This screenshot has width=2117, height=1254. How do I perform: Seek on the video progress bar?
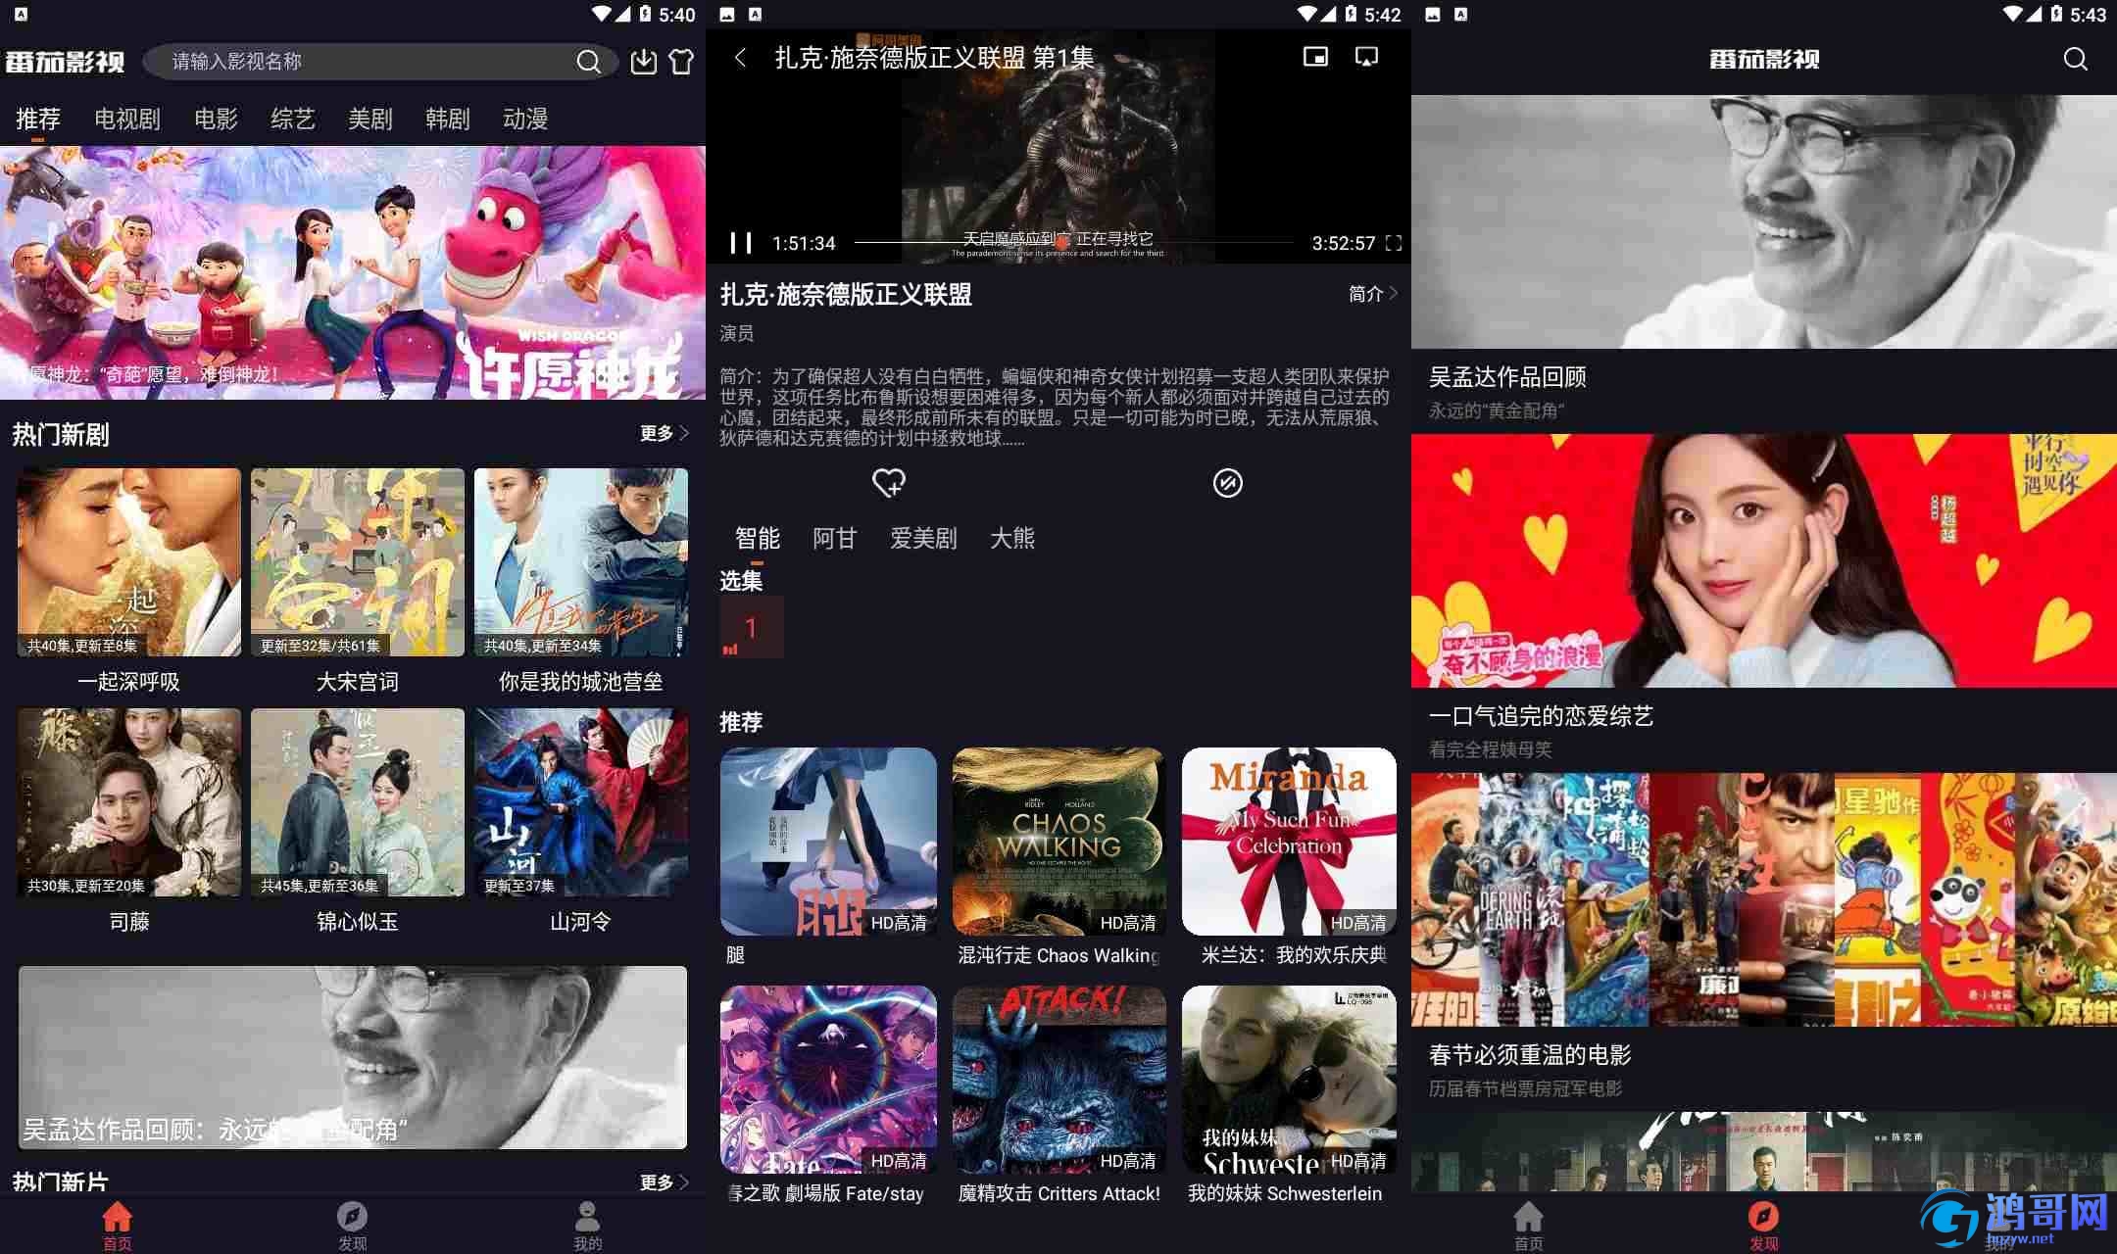click(x=1073, y=242)
